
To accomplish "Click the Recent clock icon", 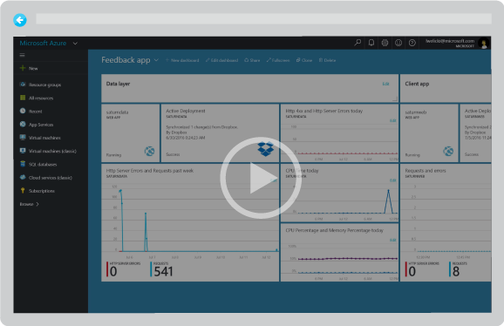I will tap(23, 111).
